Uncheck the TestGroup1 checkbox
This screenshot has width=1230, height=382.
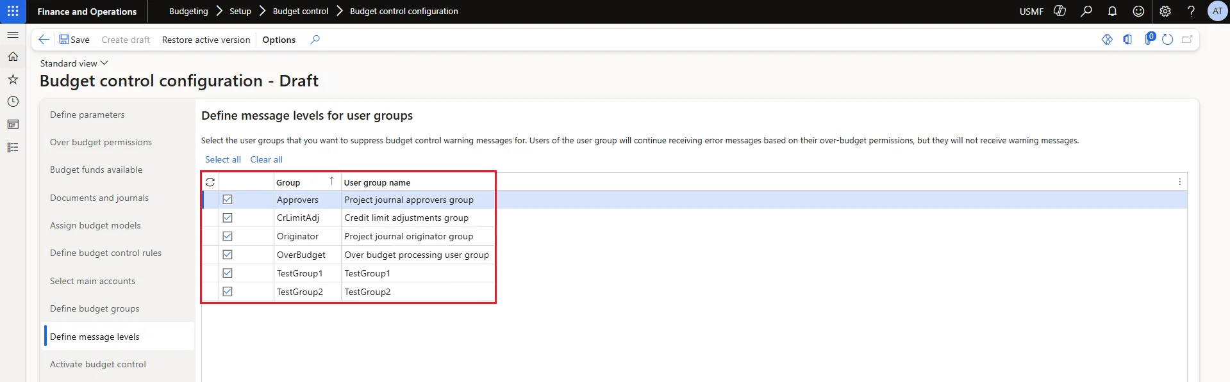(x=228, y=273)
